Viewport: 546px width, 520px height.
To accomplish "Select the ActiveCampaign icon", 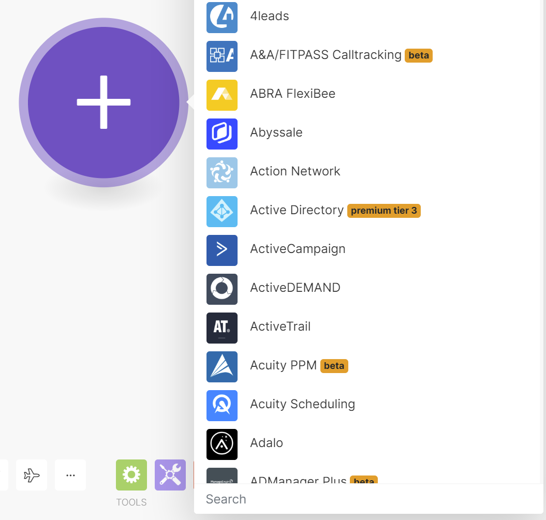I will (222, 250).
